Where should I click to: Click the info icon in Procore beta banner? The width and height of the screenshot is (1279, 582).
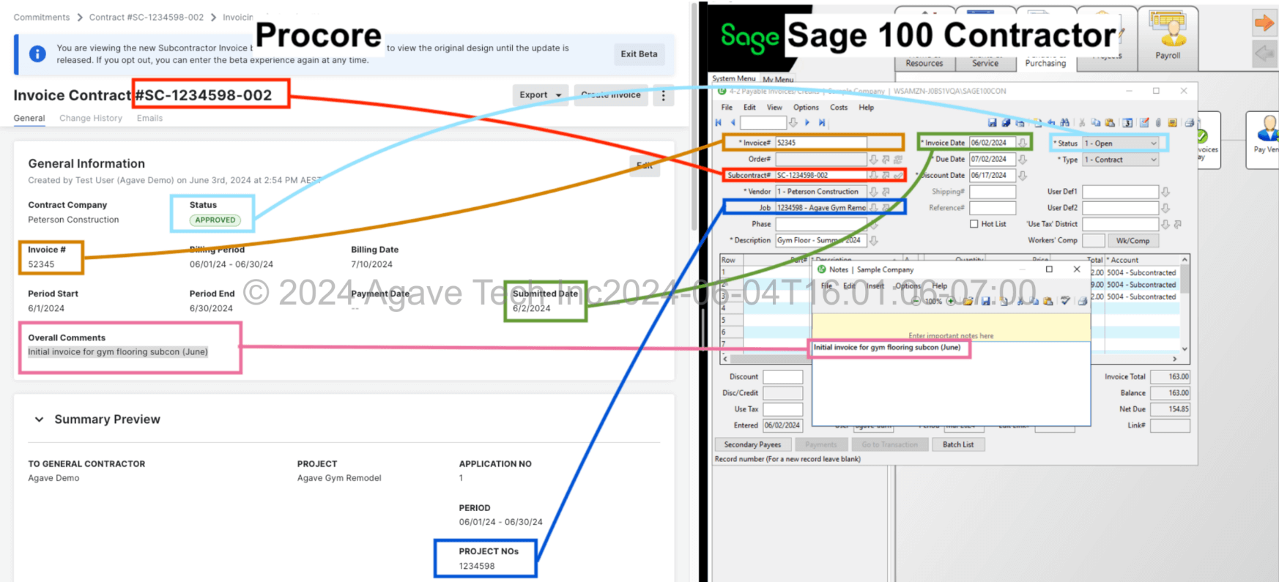click(37, 53)
